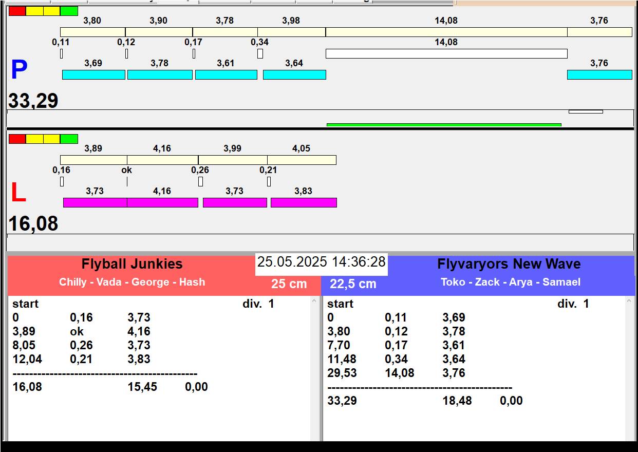Viewport: 638px width, 452px height.
Task: Click the 22,5 cm jump height label
Action: pos(353,284)
